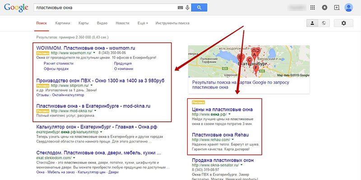Image resolution: width=361 pixels, height=180 pixels.
Task: Expand arrow next to ekat.steklodom.com URL
Action: point(74,158)
